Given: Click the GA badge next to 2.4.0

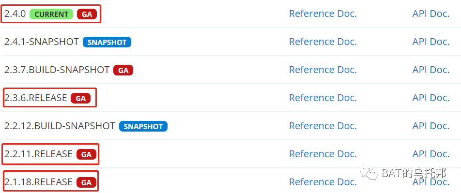Looking at the screenshot, I should pyautogui.click(x=87, y=14).
